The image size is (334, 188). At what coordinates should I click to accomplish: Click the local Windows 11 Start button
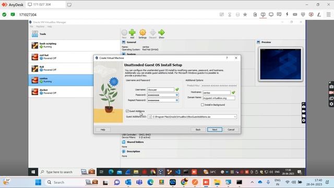pyautogui.click(x=38, y=182)
